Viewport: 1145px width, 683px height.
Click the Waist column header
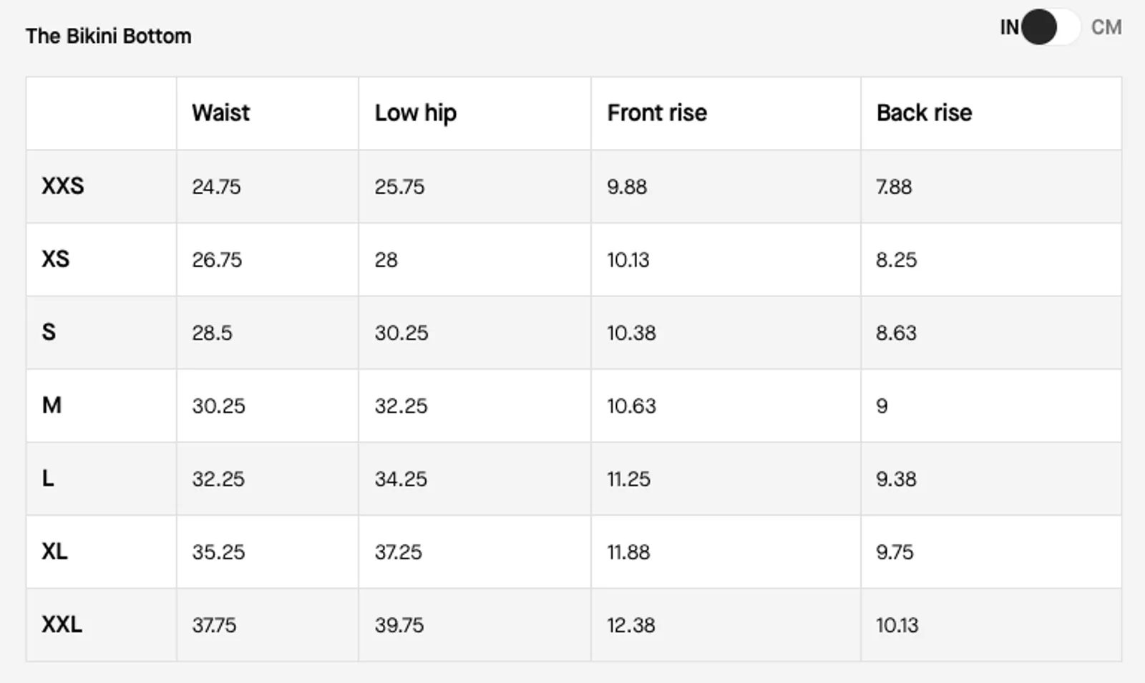(x=220, y=112)
